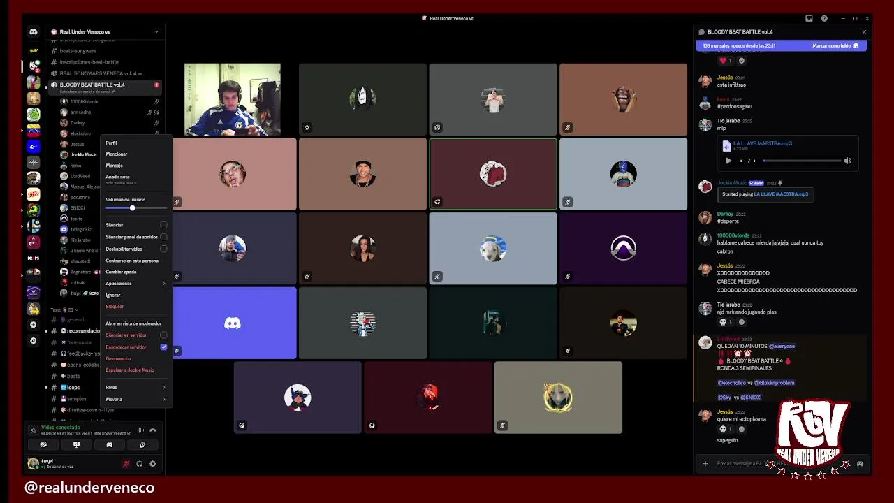Image resolution: width=894 pixels, height=503 pixels.
Task: Unmute the red microphone icon
Action: point(126,463)
